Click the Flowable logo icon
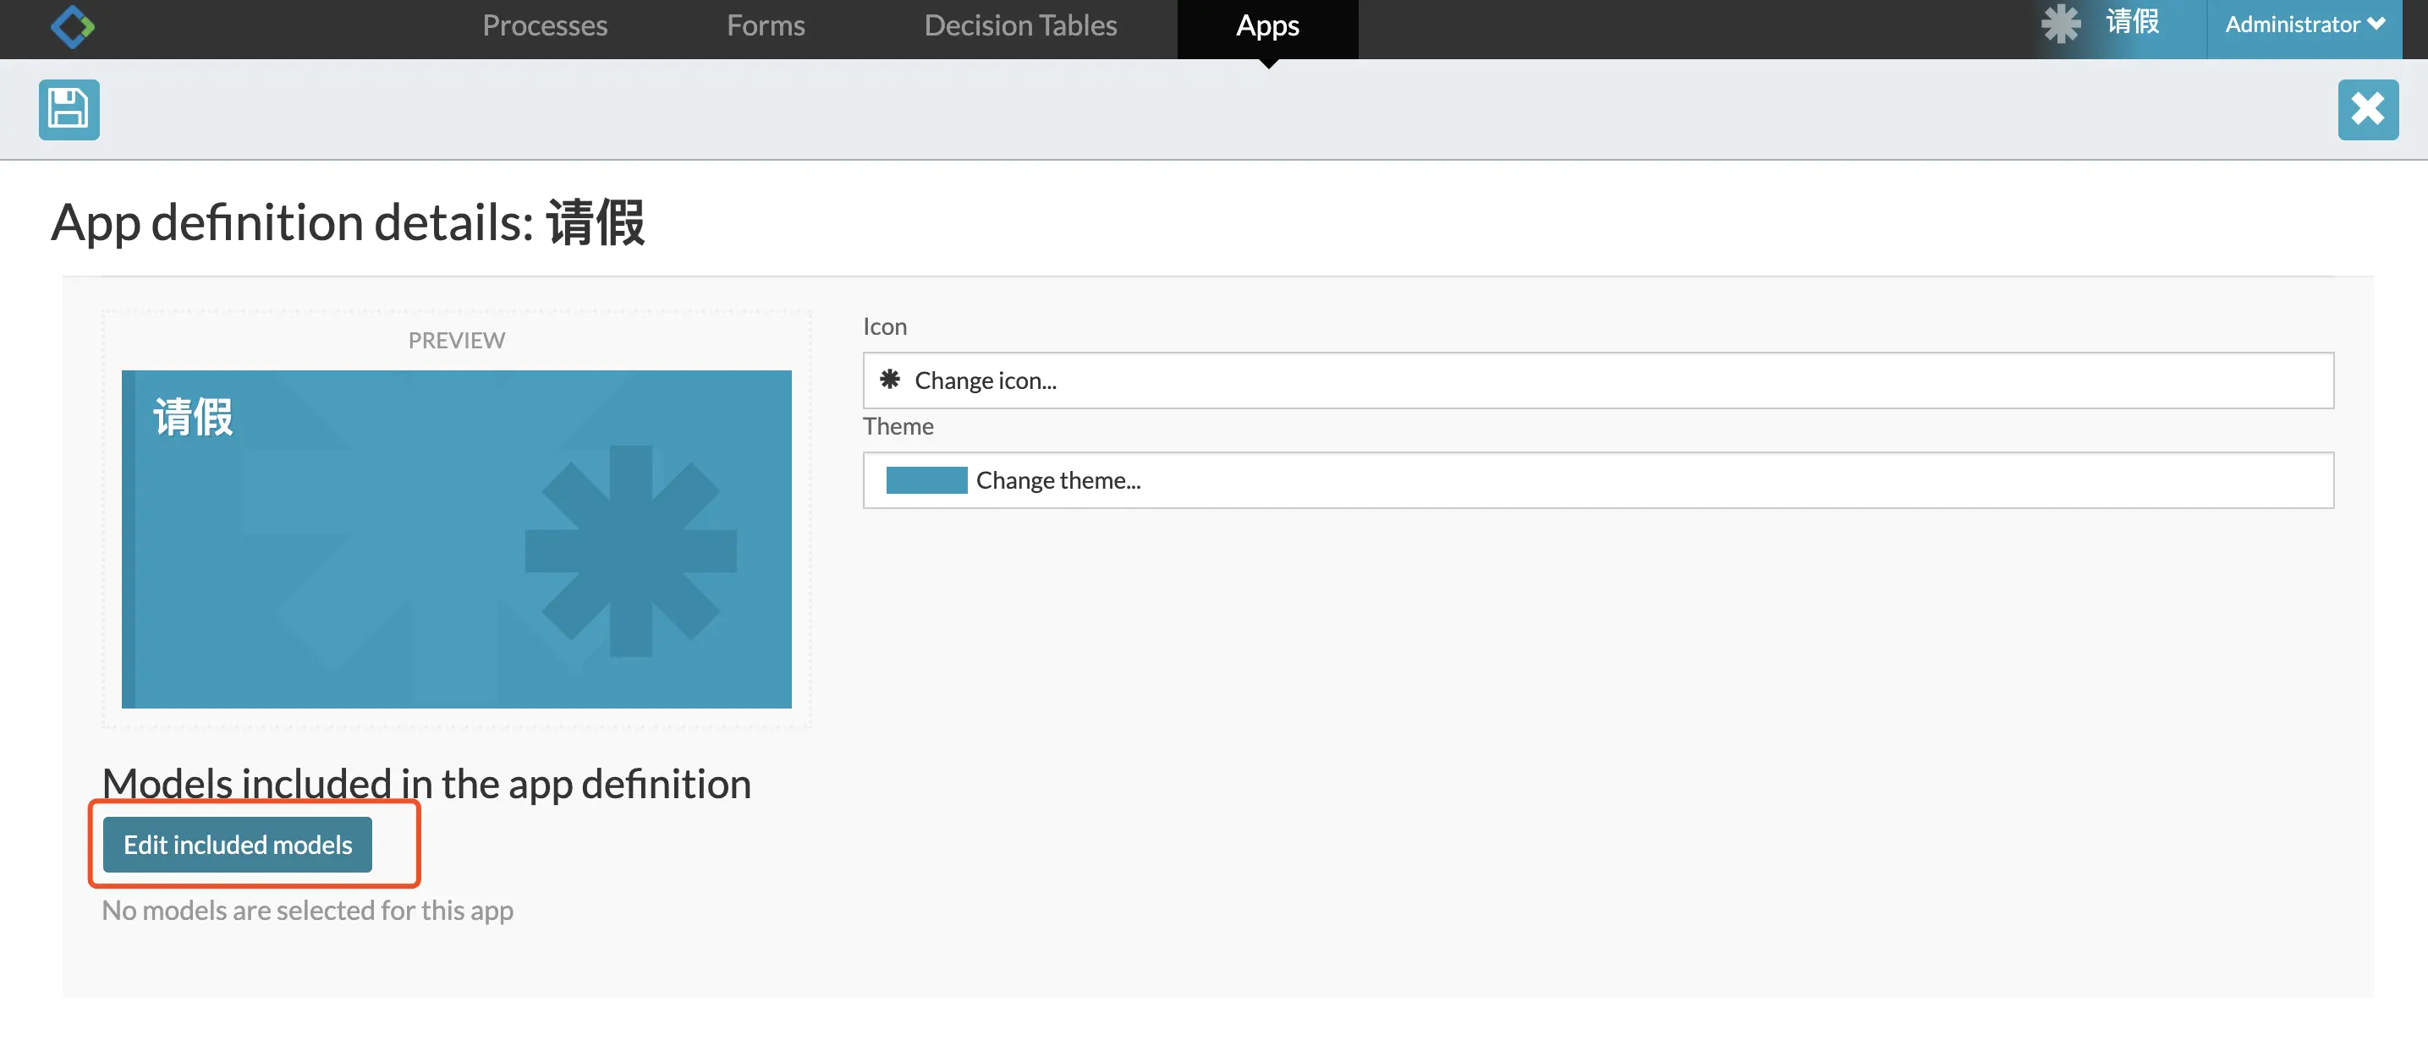This screenshot has width=2428, height=1040. pos(73,25)
